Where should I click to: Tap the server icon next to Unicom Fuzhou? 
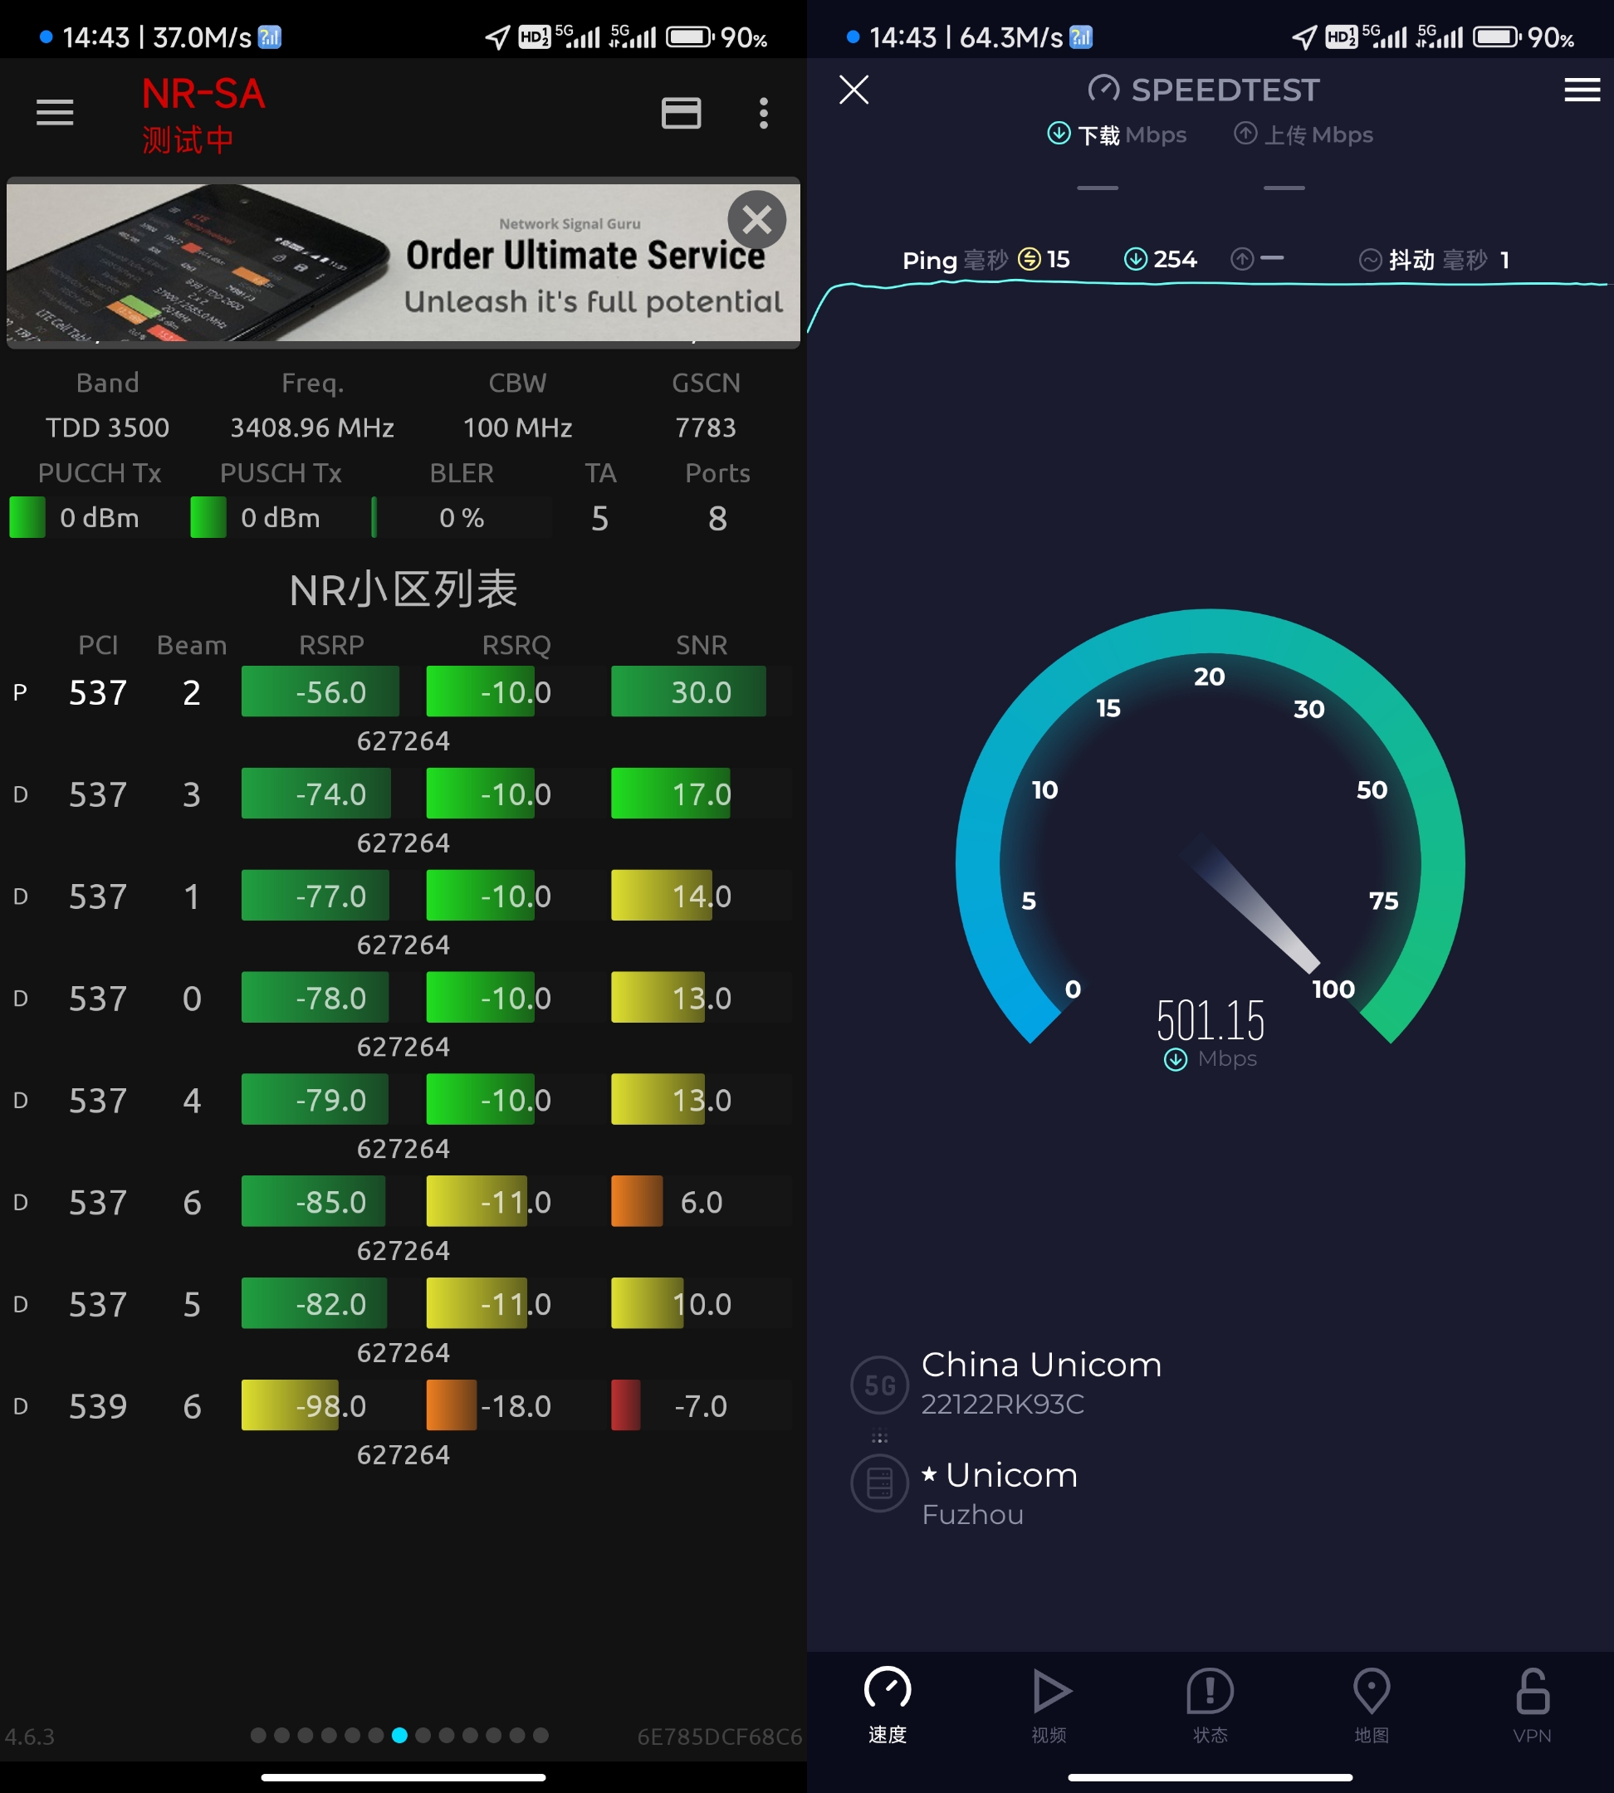click(x=880, y=1483)
